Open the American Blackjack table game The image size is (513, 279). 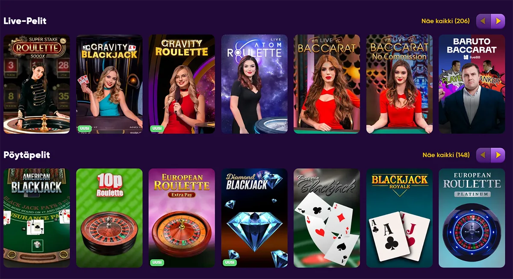tap(37, 218)
